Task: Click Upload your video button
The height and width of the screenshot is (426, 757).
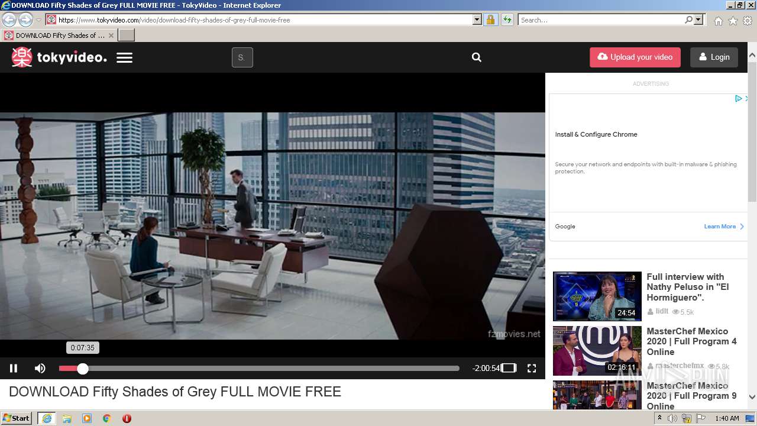Action: point(635,57)
